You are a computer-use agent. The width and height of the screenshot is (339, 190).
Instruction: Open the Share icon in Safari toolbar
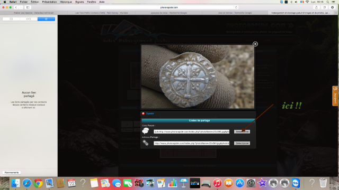[x=316, y=7]
